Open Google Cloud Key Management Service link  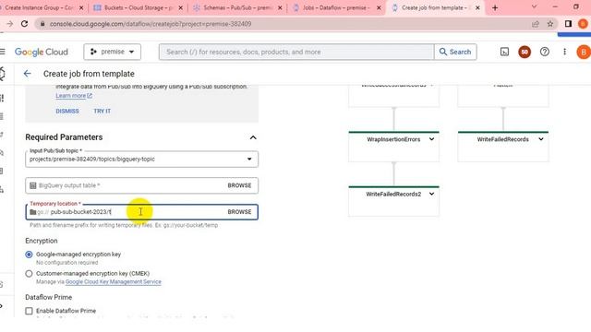113,282
